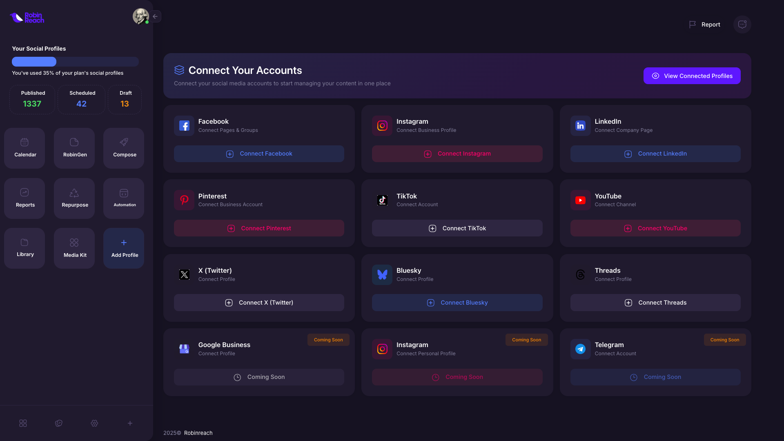The height and width of the screenshot is (441, 784).
Task: Open the Reports tile
Action: click(24, 198)
